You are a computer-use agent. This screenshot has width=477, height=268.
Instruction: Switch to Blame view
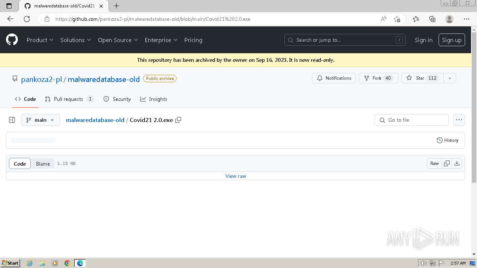coord(43,163)
